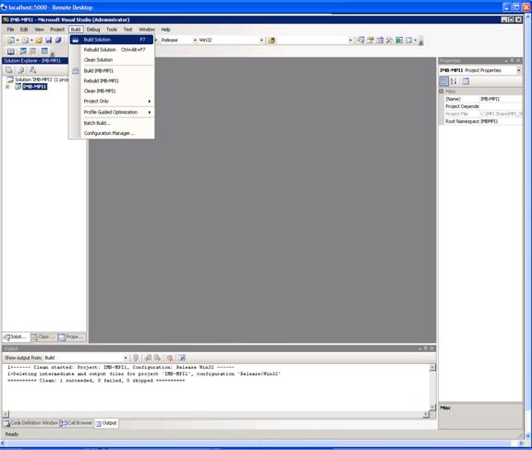
Task: Click the Save floppy disk icon
Action: (49, 41)
